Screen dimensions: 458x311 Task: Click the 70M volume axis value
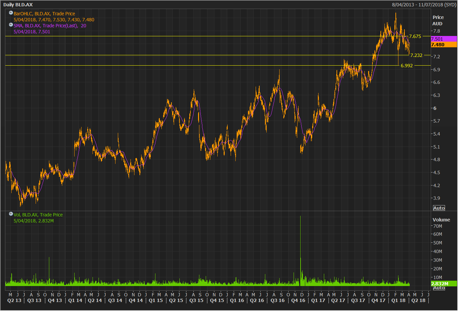coord(437,226)
